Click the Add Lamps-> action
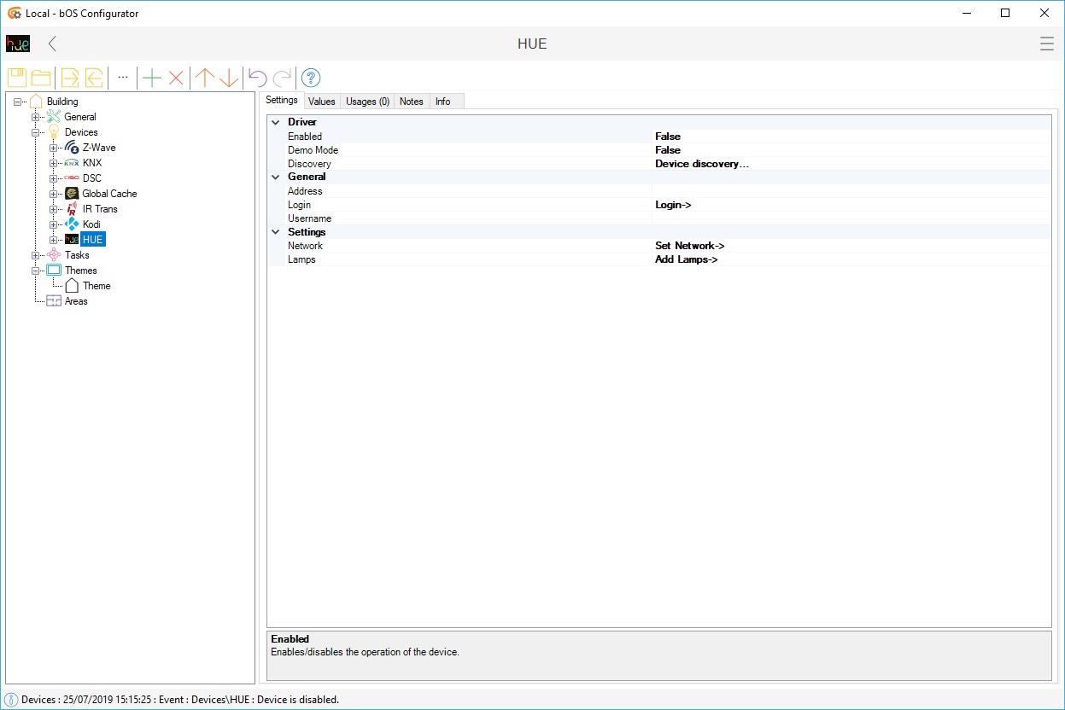The height and width of the screenshot is (710, 1065). (x=687, y=259)
